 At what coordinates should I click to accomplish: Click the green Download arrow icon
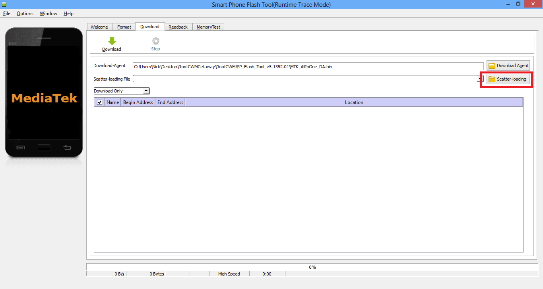pos(112,41)
